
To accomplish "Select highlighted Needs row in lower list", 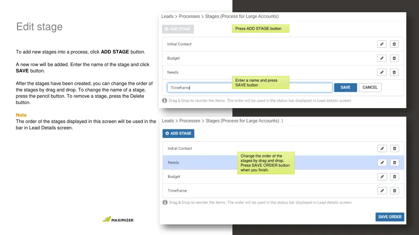I will (x=283, y=162).
